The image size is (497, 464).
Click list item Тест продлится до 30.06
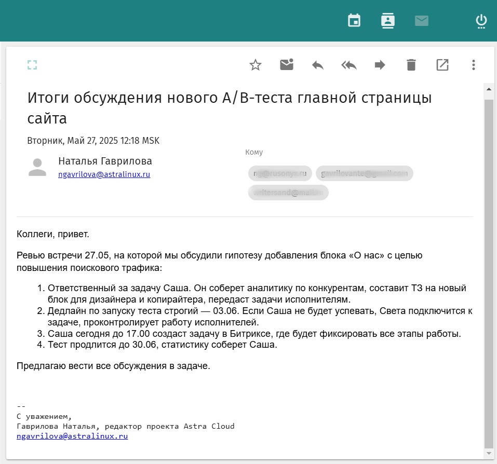pyautogui.click(x=162, y=344)
